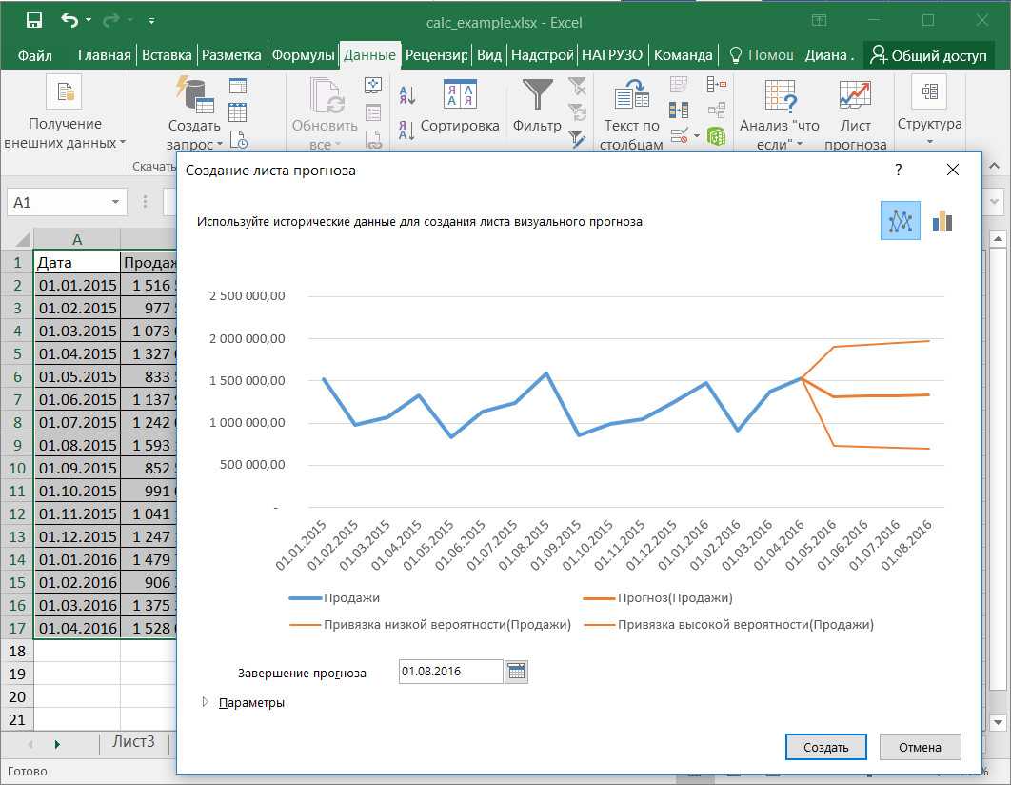Screen dimensions: 1011x785
Task: Open Data Validation dropdown arrow
Action: [696, 135]
